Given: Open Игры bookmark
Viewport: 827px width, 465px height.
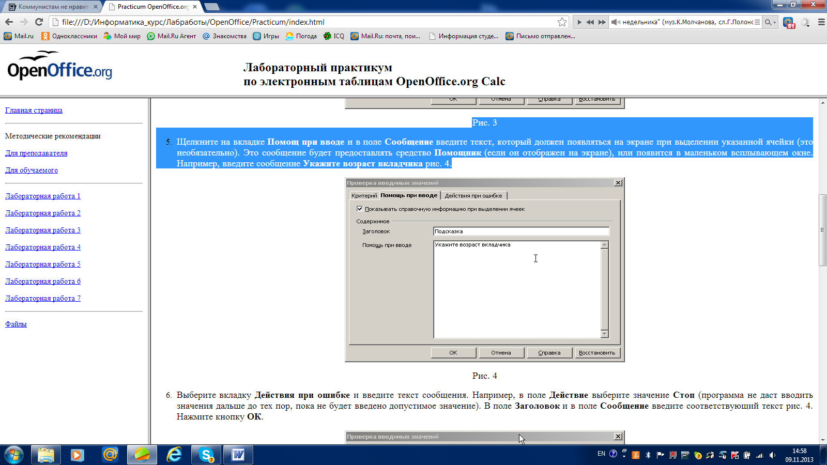Looking at the screenshot, I should (266, 36).
